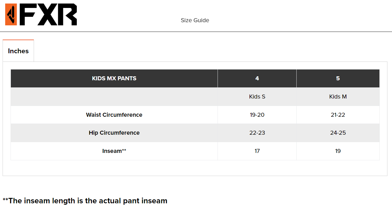Click the Size Guide page title

pos(195,20)
